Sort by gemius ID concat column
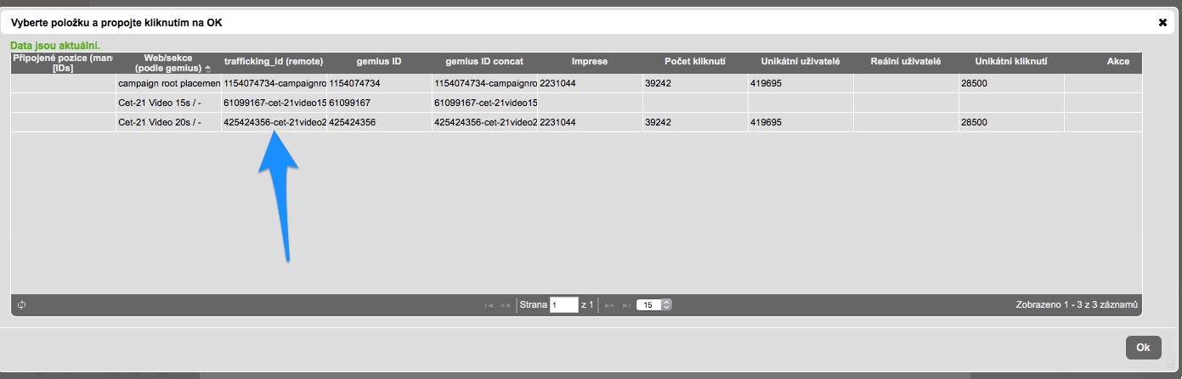 484,62
